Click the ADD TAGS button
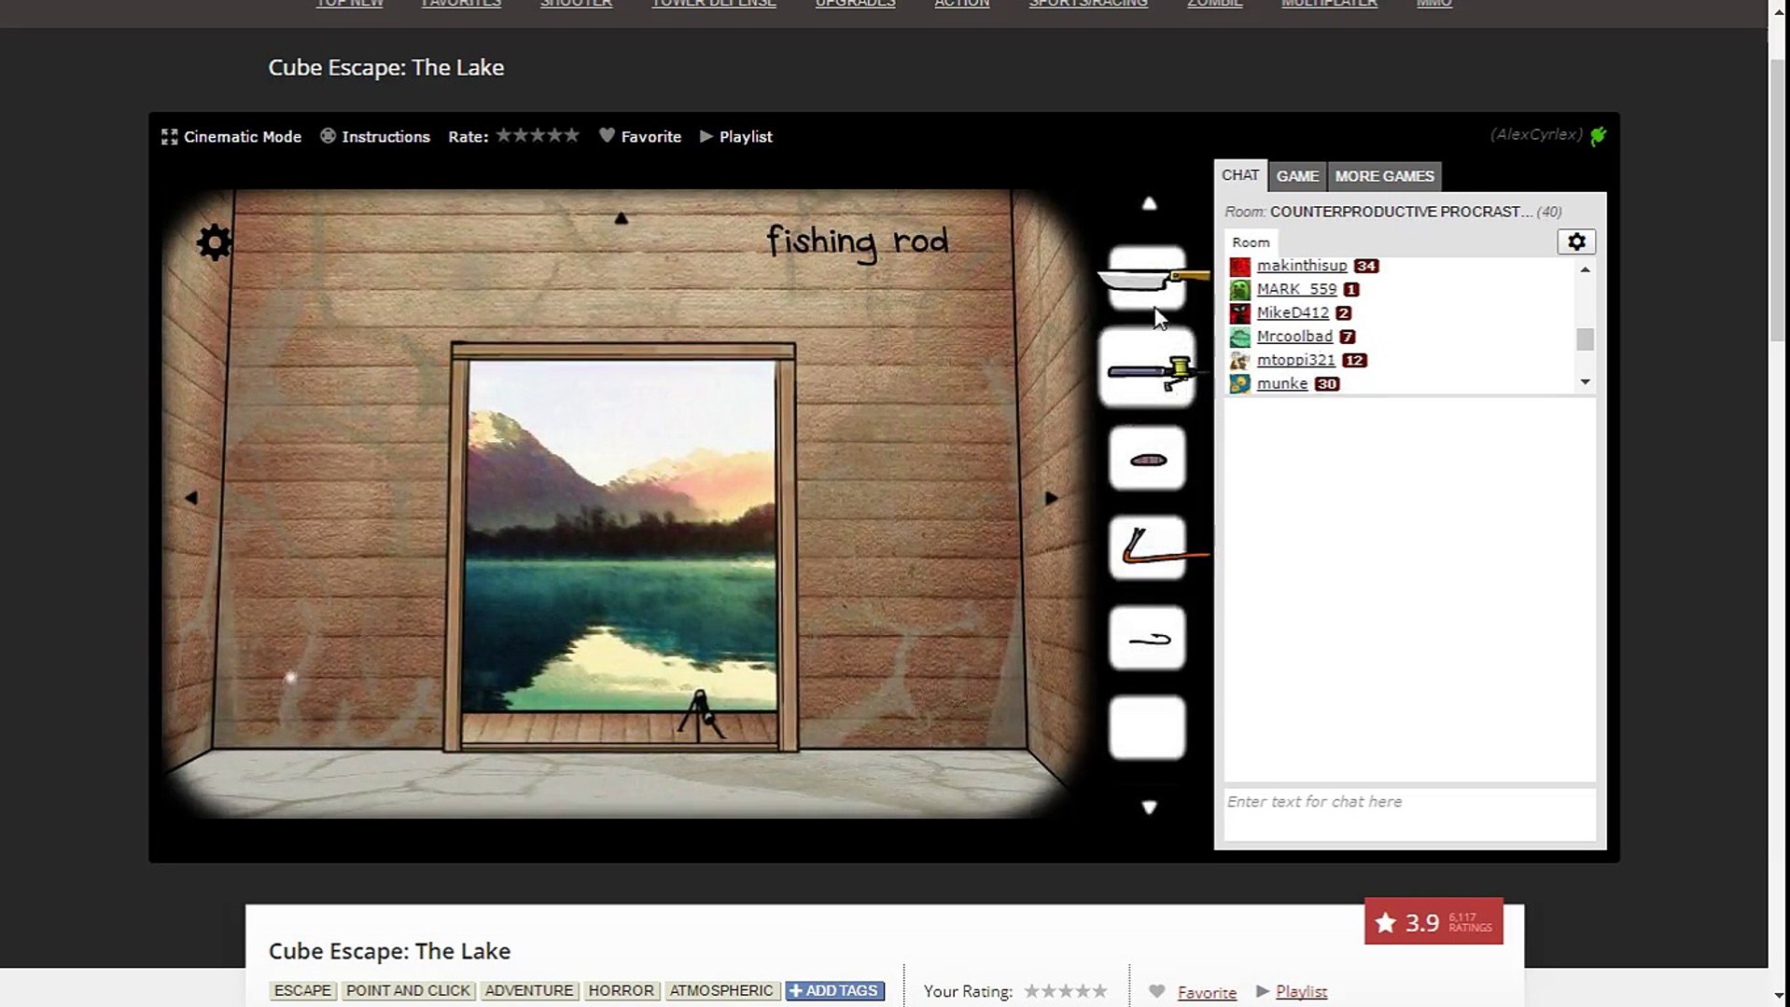This screenshot has height=1007, width=1790. point(834,991)
